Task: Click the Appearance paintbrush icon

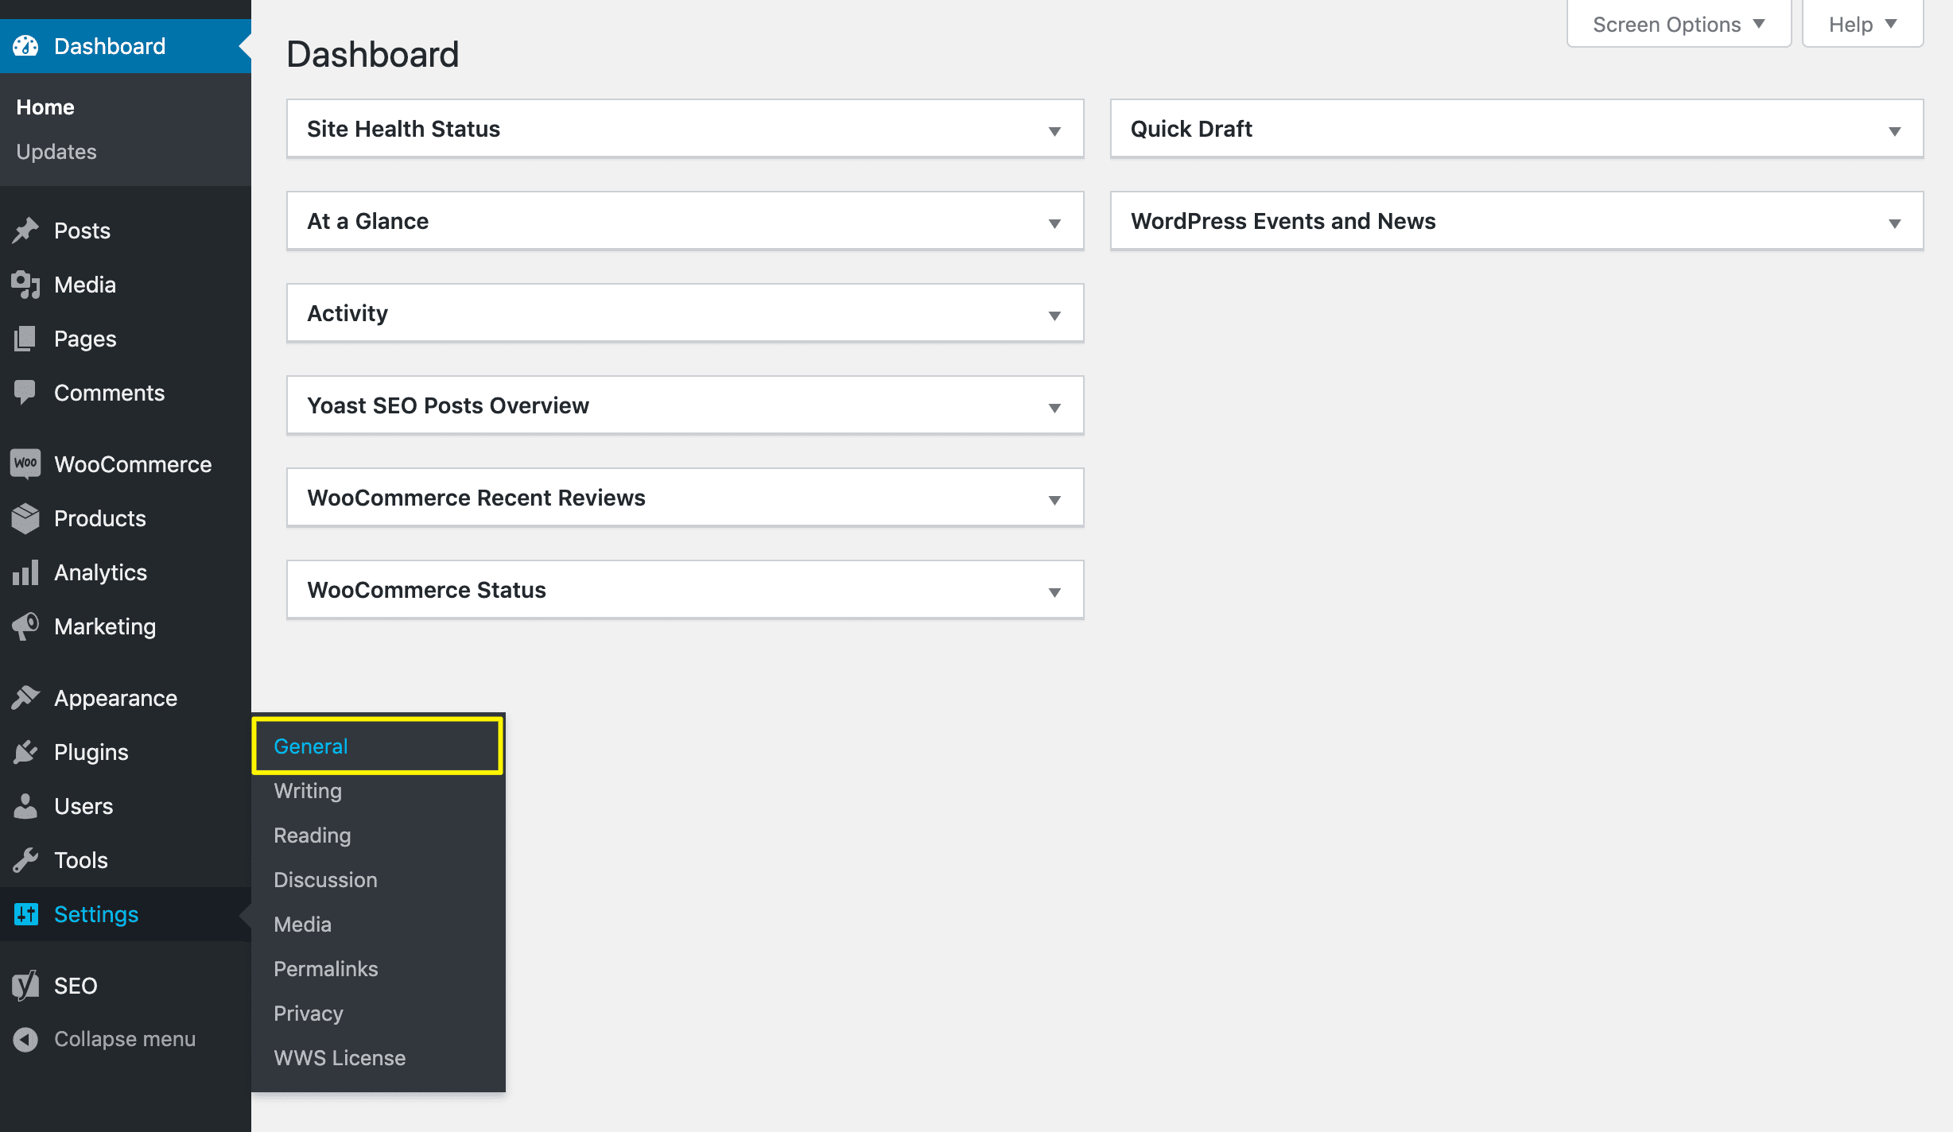Action: (x=25, y=697)
